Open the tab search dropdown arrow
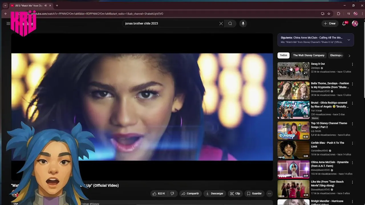Viewport: 365px width, 205px height. [x=5, y=5]
